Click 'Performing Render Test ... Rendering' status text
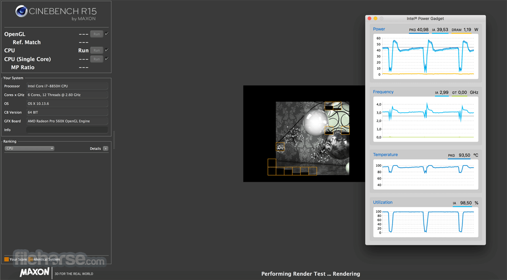Viewport: 507px width, 280px height. click(311, 274)
